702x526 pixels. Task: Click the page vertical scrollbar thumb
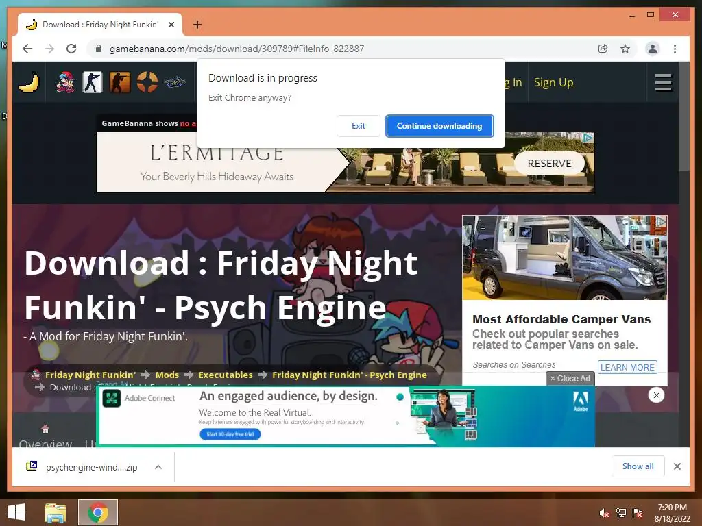[683, 116]
